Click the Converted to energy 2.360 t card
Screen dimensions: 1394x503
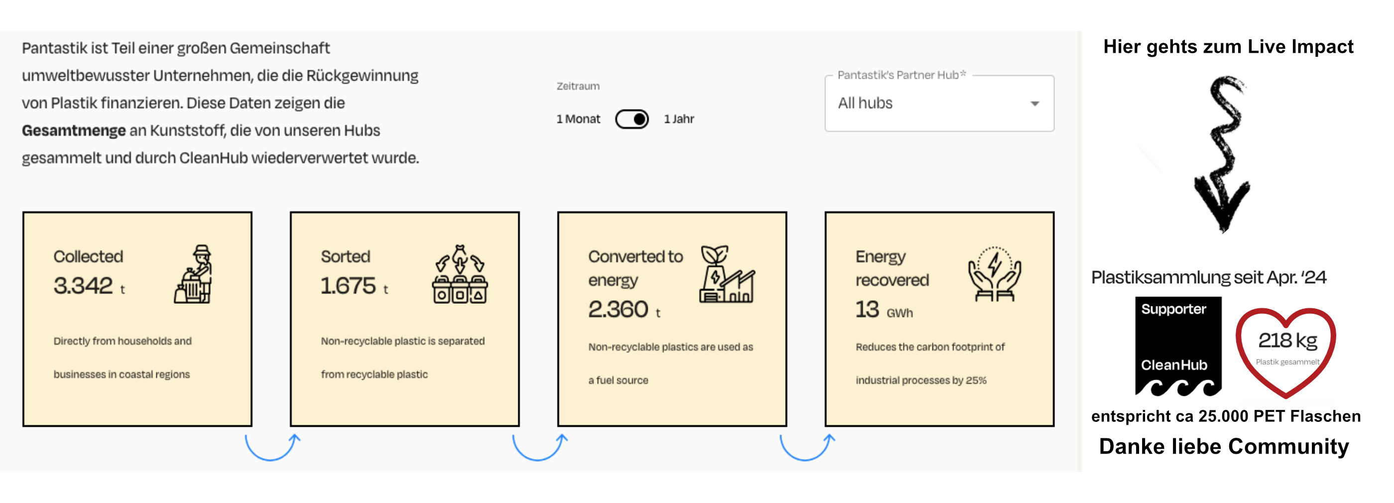672,318
